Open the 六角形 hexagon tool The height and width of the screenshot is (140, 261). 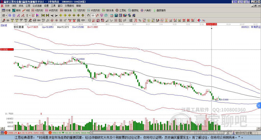pos(146,10)
